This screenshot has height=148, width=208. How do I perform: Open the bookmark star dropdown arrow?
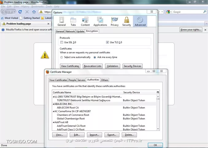(162, 12)
